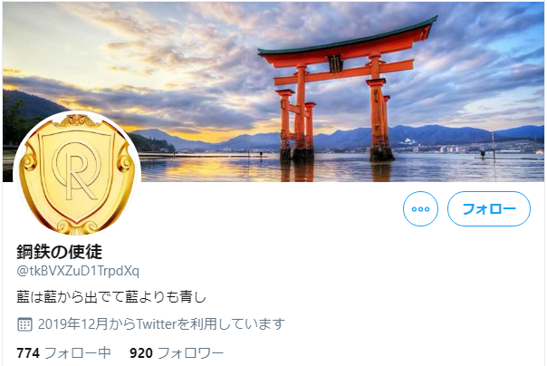547x366 pixels.
Task: Click the フォロワー label text
Action: pyautogui.click(x=190, y=353)
